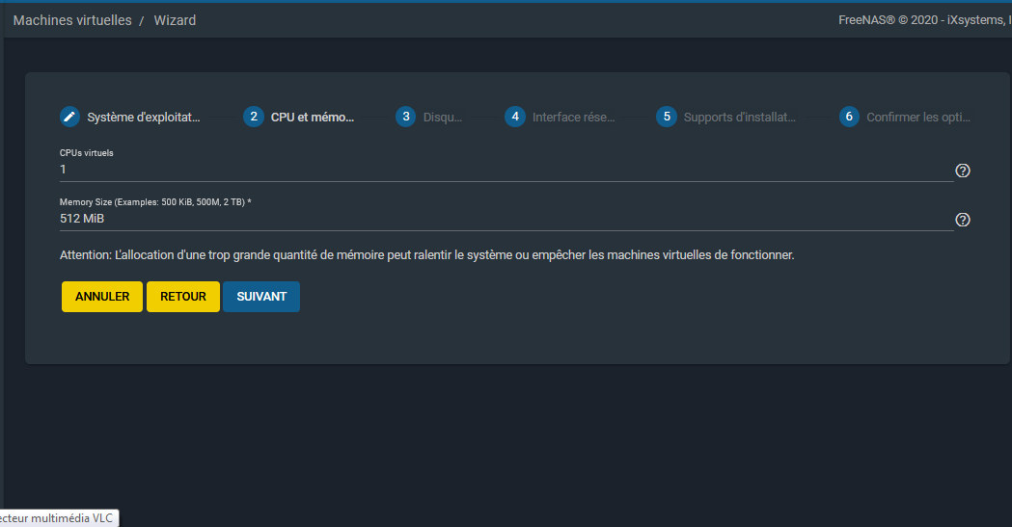Jump to the Disques step label
Image resolution: width=1012 pixels, height=527 pixels.
(x=443, y=118)
